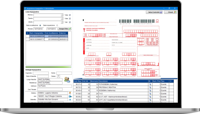Click the green progress bar under the list
This screenshot has height=114, width=200.
[x=48, y=67]
